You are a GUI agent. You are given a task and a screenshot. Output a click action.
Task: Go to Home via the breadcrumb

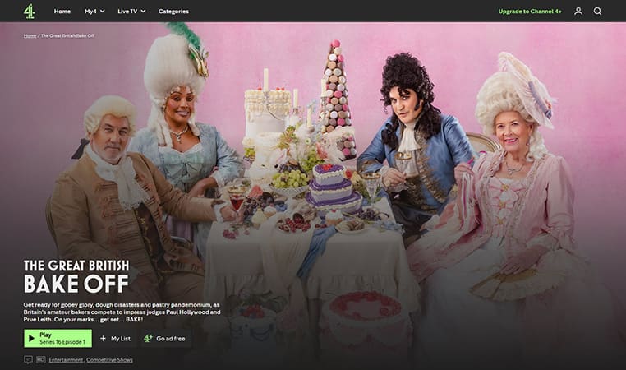[30, 36]
